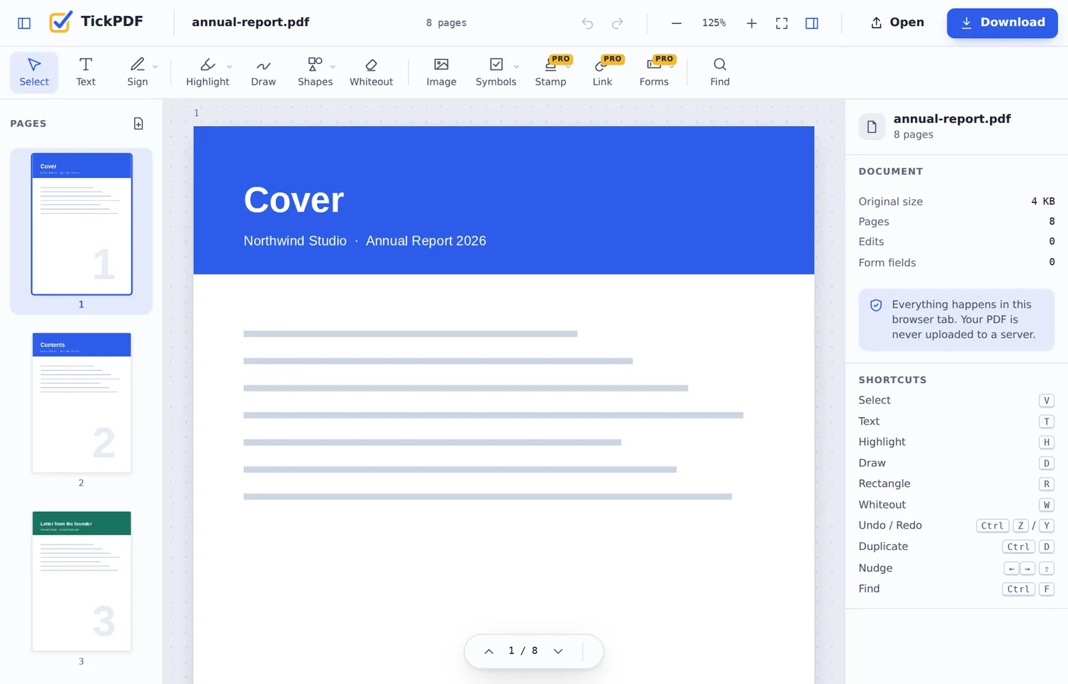Enter fullscreen view

[x=782, y=23]
